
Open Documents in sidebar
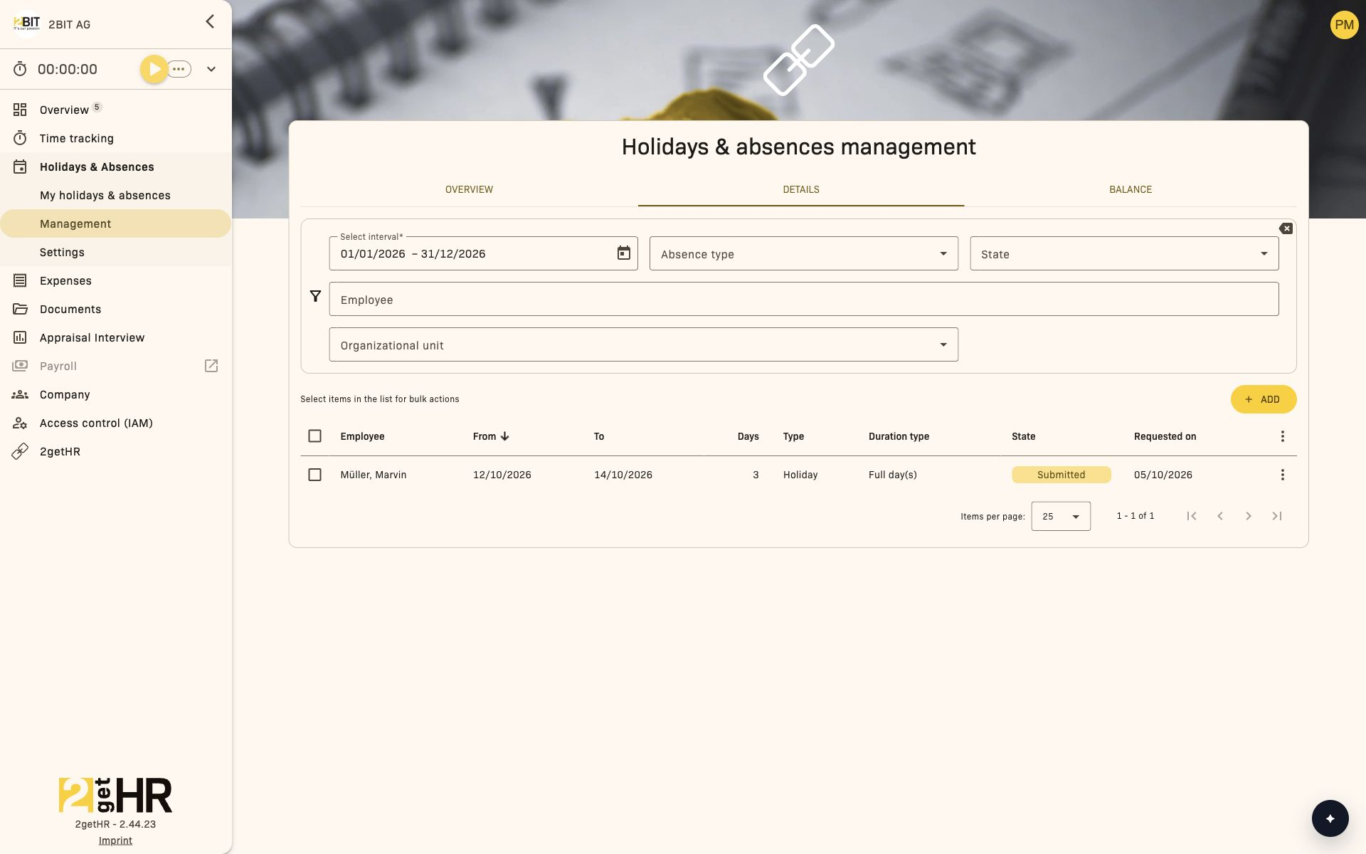coord(115,309)
